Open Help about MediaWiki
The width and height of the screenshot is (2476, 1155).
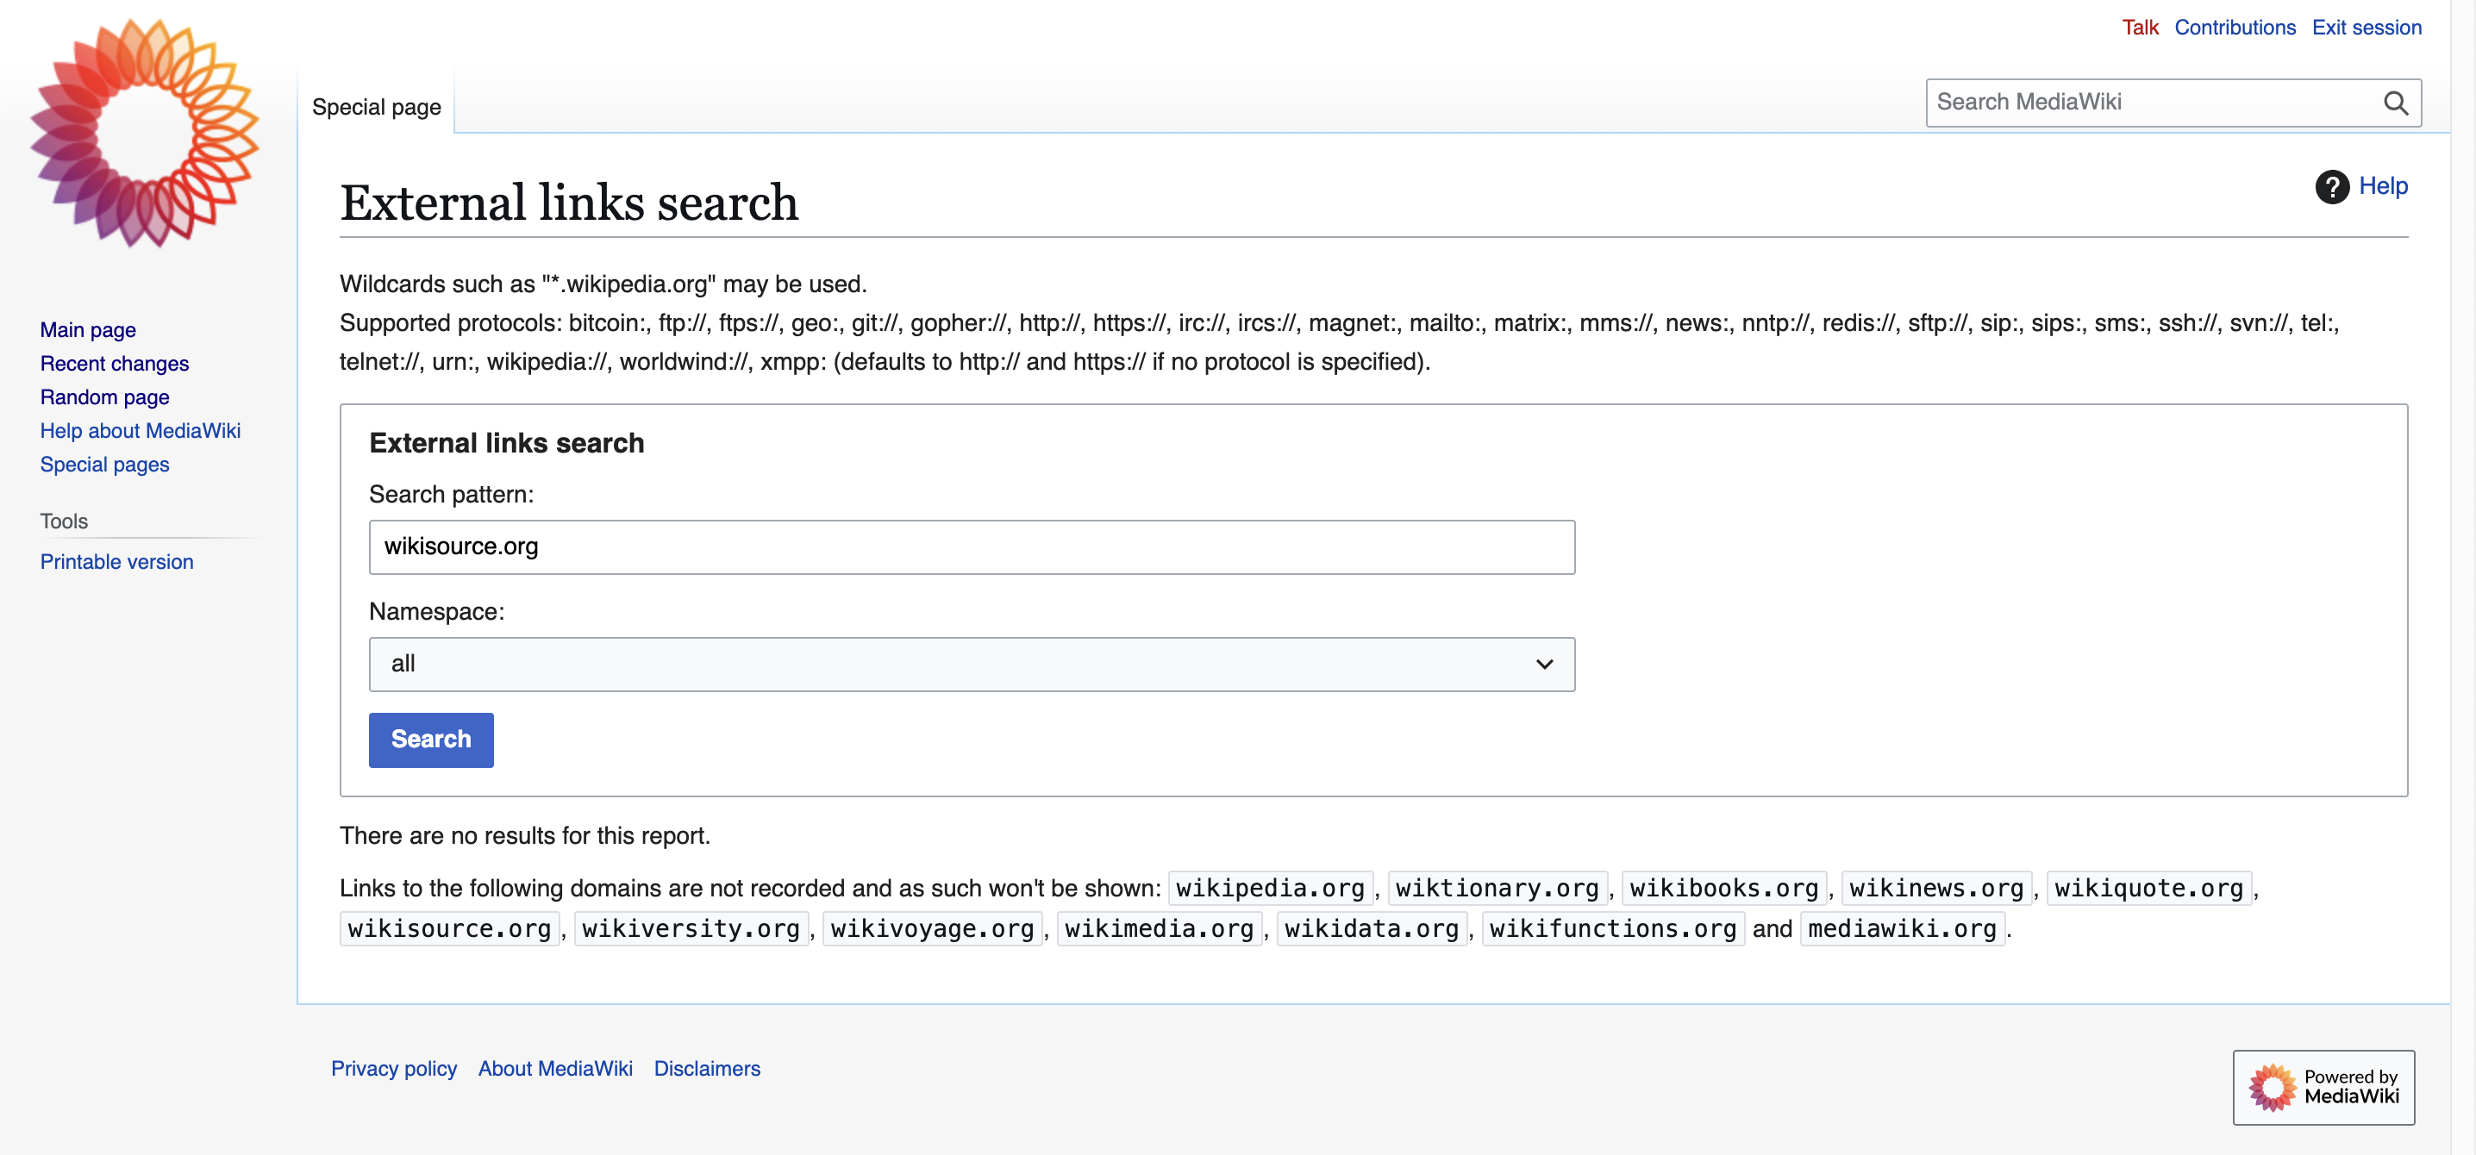point(141,430)
